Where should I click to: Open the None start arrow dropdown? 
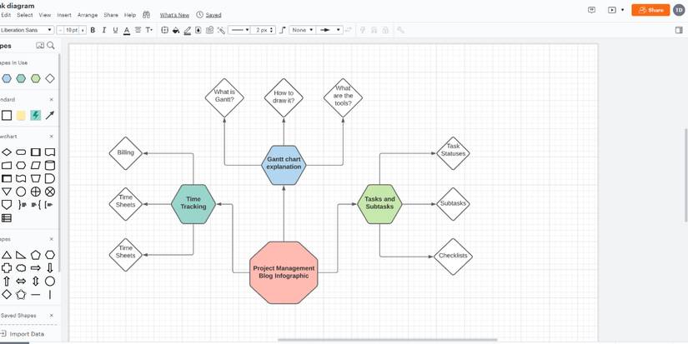tap(303, 30)
